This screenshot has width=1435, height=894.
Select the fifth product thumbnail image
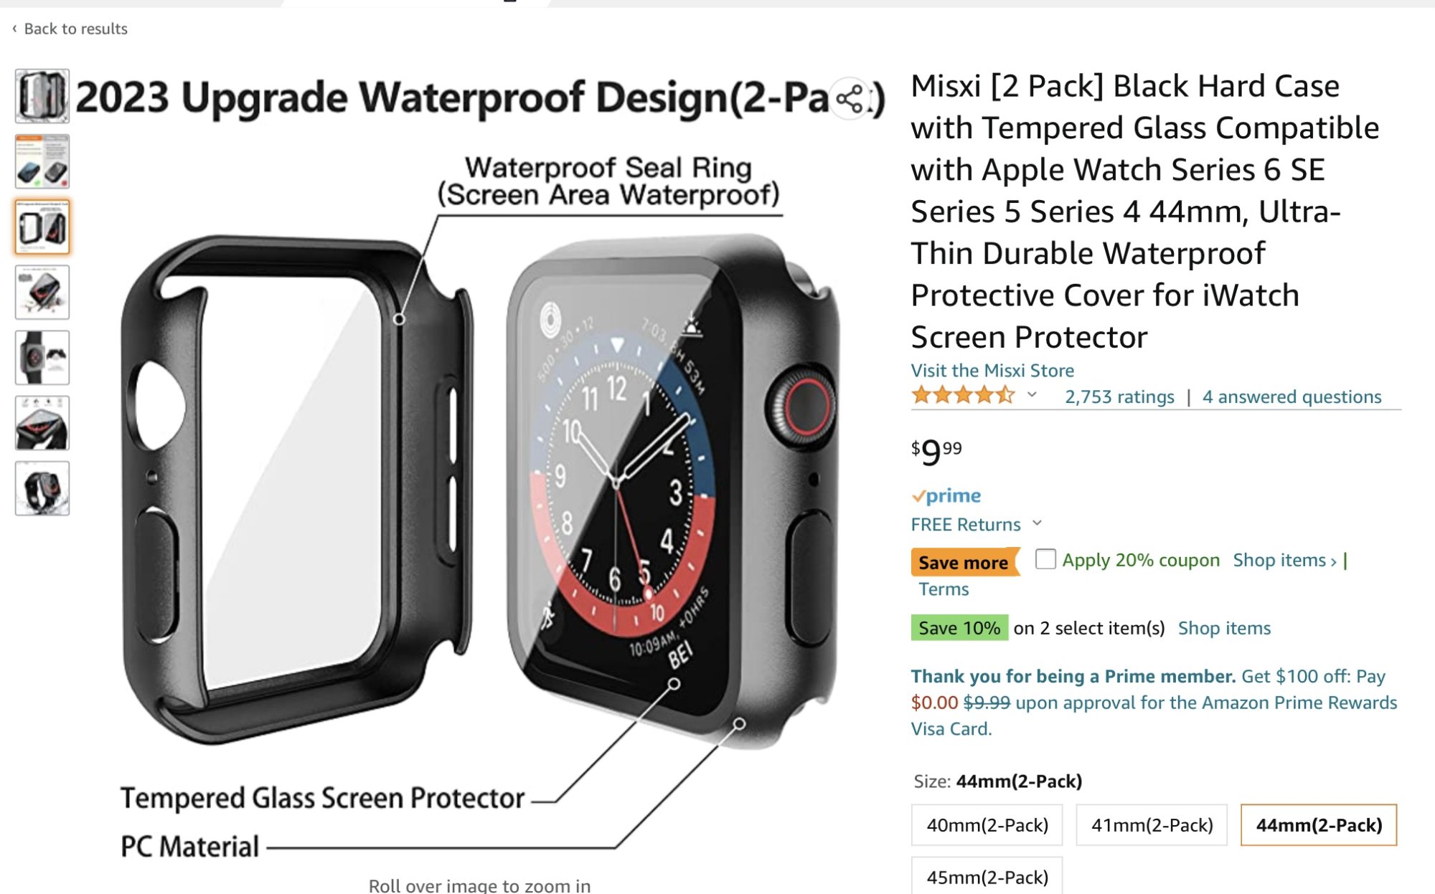(42, 357)
